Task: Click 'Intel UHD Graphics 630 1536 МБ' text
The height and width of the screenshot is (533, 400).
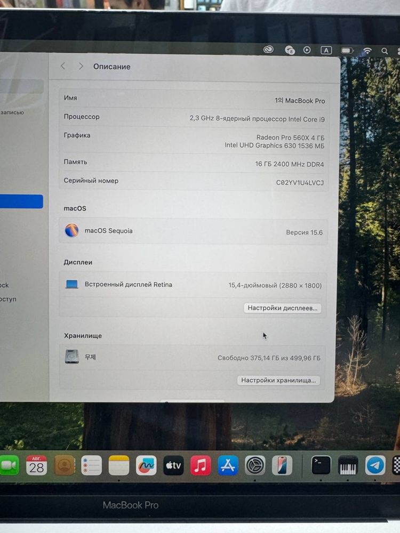Action: click(274, 146)
